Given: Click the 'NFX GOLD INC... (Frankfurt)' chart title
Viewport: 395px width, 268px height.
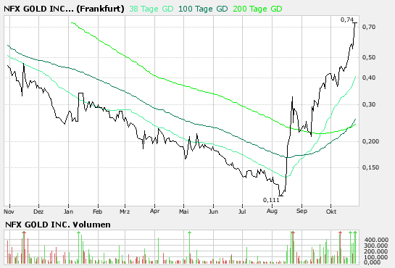Looking at the screenshot, I should tap(64, 9).
